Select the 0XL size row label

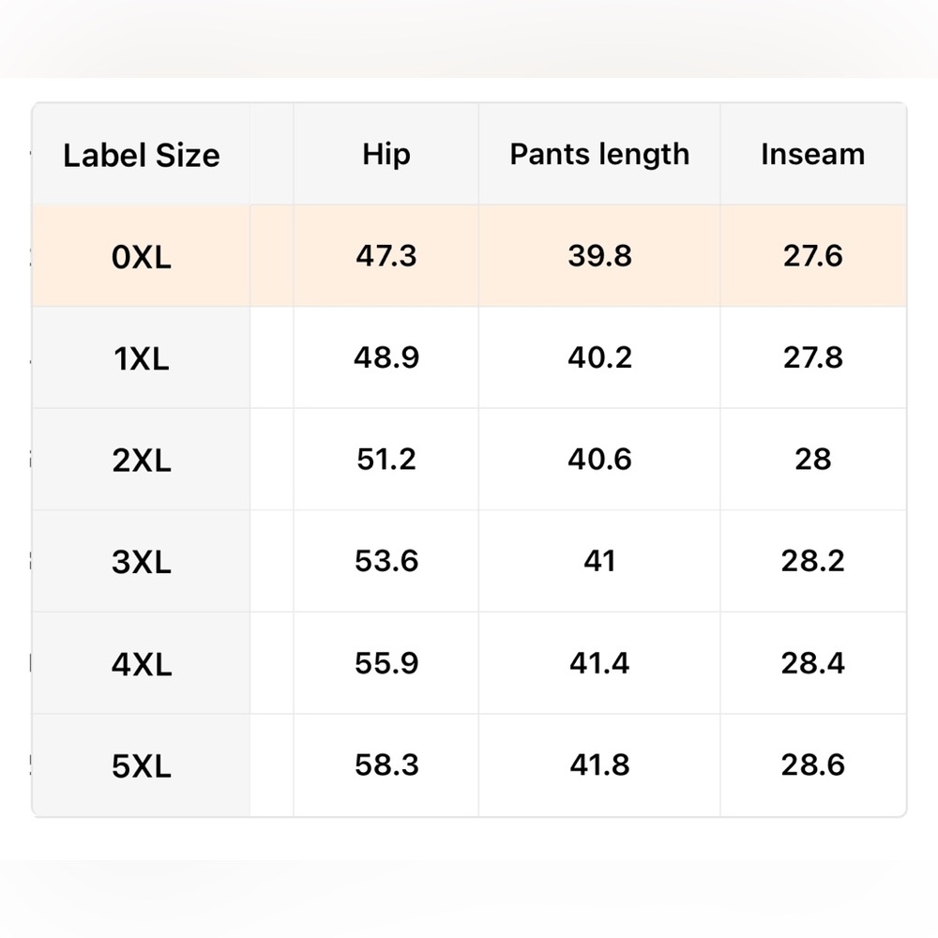(142, 257)
